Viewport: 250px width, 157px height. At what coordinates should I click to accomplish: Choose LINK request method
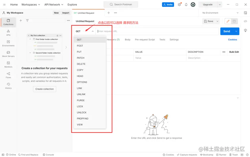pos(90,88)
